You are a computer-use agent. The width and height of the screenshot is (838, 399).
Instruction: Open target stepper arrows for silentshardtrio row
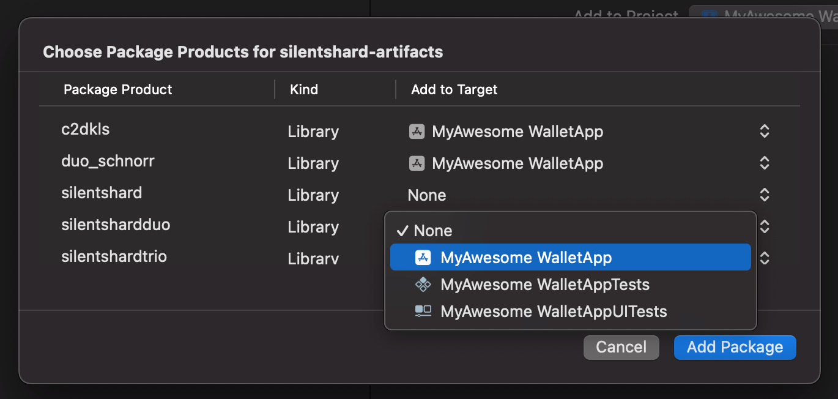point(764,259)
